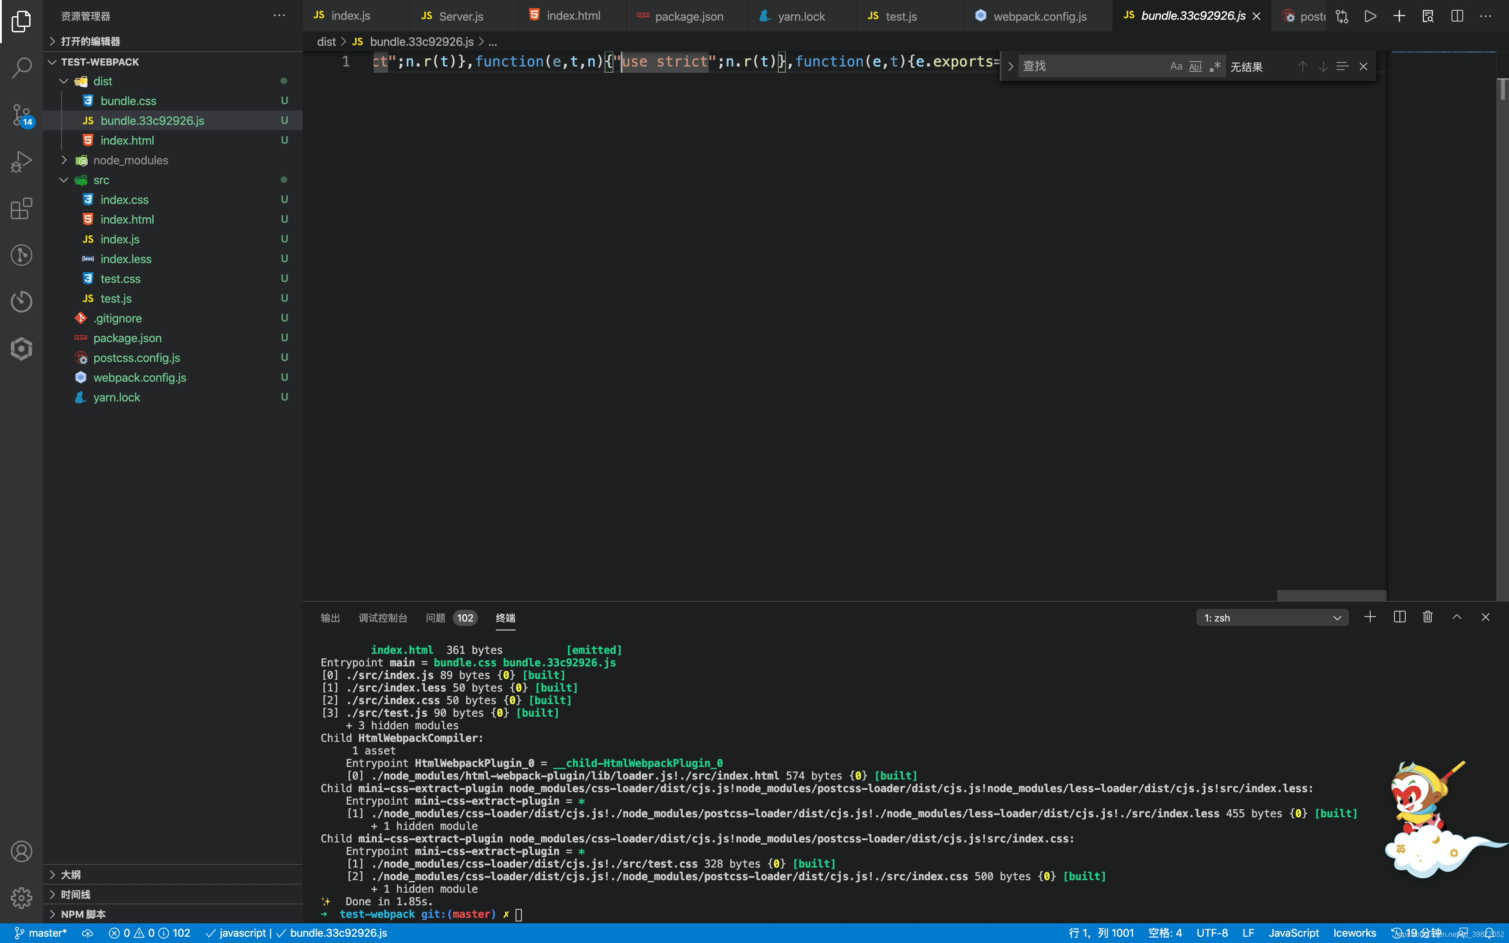Open the 输出 output panel tab

click(330, 617)
